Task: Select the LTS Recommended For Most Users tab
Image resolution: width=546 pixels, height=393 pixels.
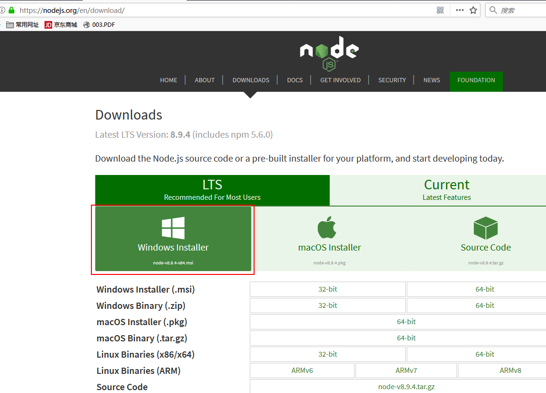Action: 212,190
